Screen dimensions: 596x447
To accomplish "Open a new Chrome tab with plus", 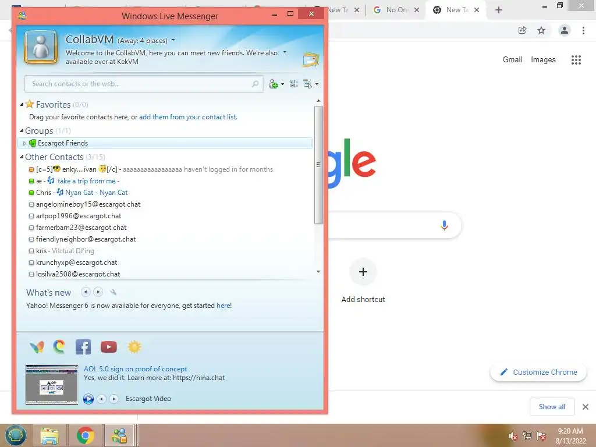I will tap(499, 10).
